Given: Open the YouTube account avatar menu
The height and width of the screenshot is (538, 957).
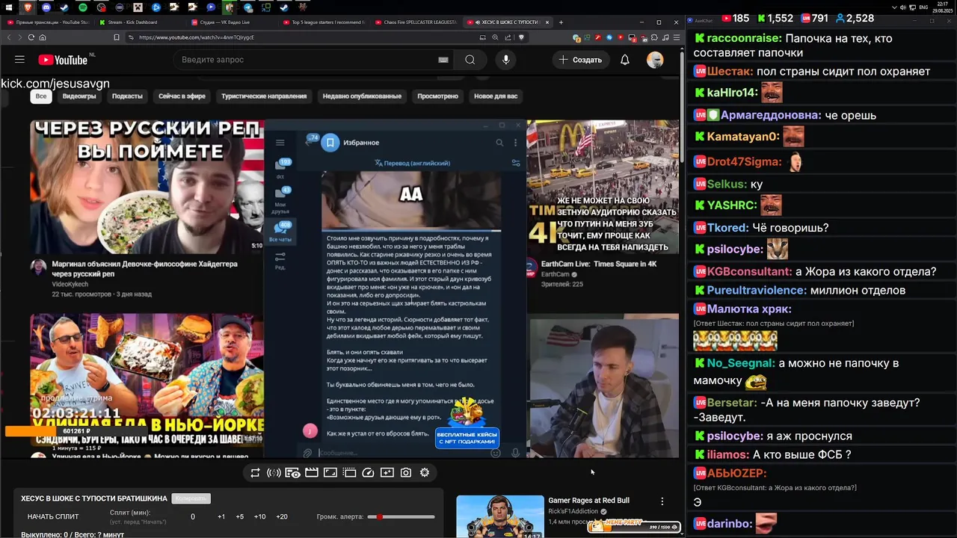Looking at the screenshot, I should (x=655, y=60).
